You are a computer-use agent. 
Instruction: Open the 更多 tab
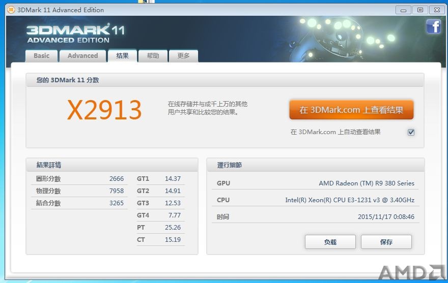click(183, 56)
